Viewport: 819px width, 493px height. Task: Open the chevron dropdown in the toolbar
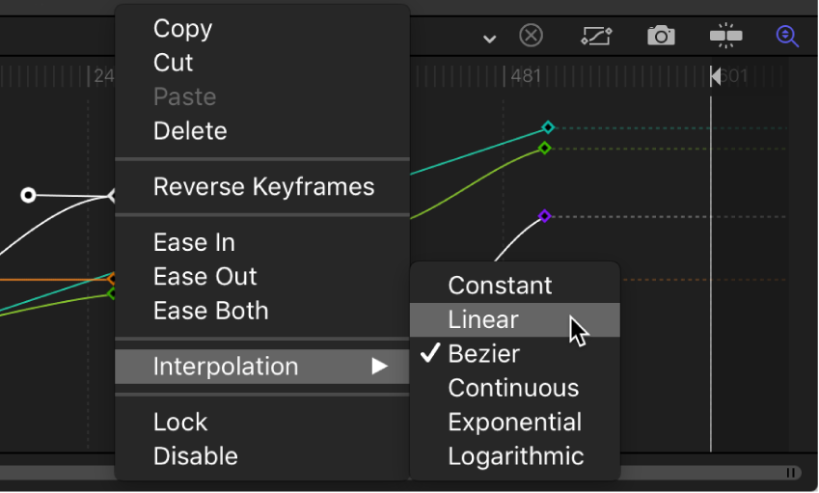490,39
